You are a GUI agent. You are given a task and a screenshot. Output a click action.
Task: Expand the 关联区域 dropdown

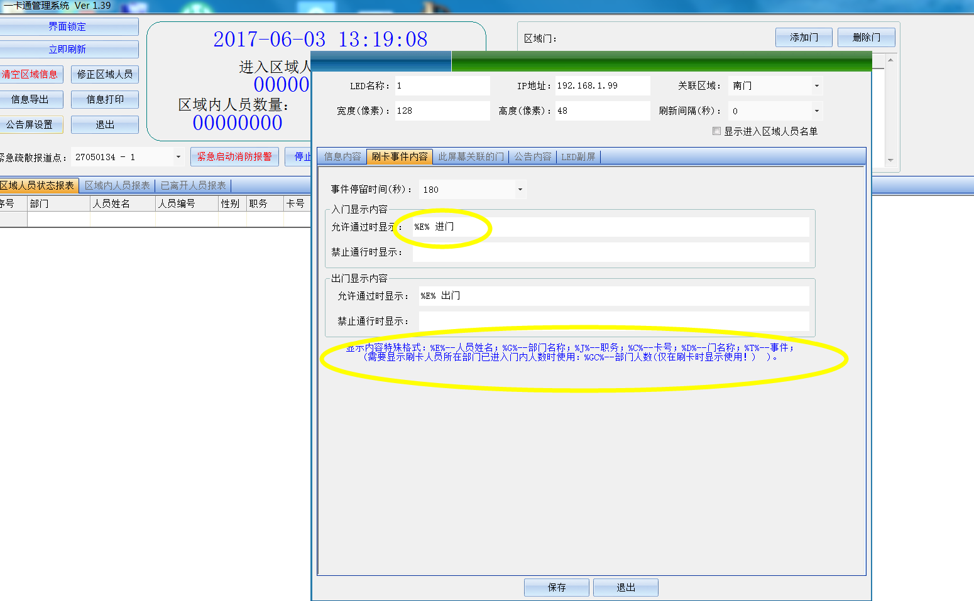pyautogui.click(x=816, y=86)
